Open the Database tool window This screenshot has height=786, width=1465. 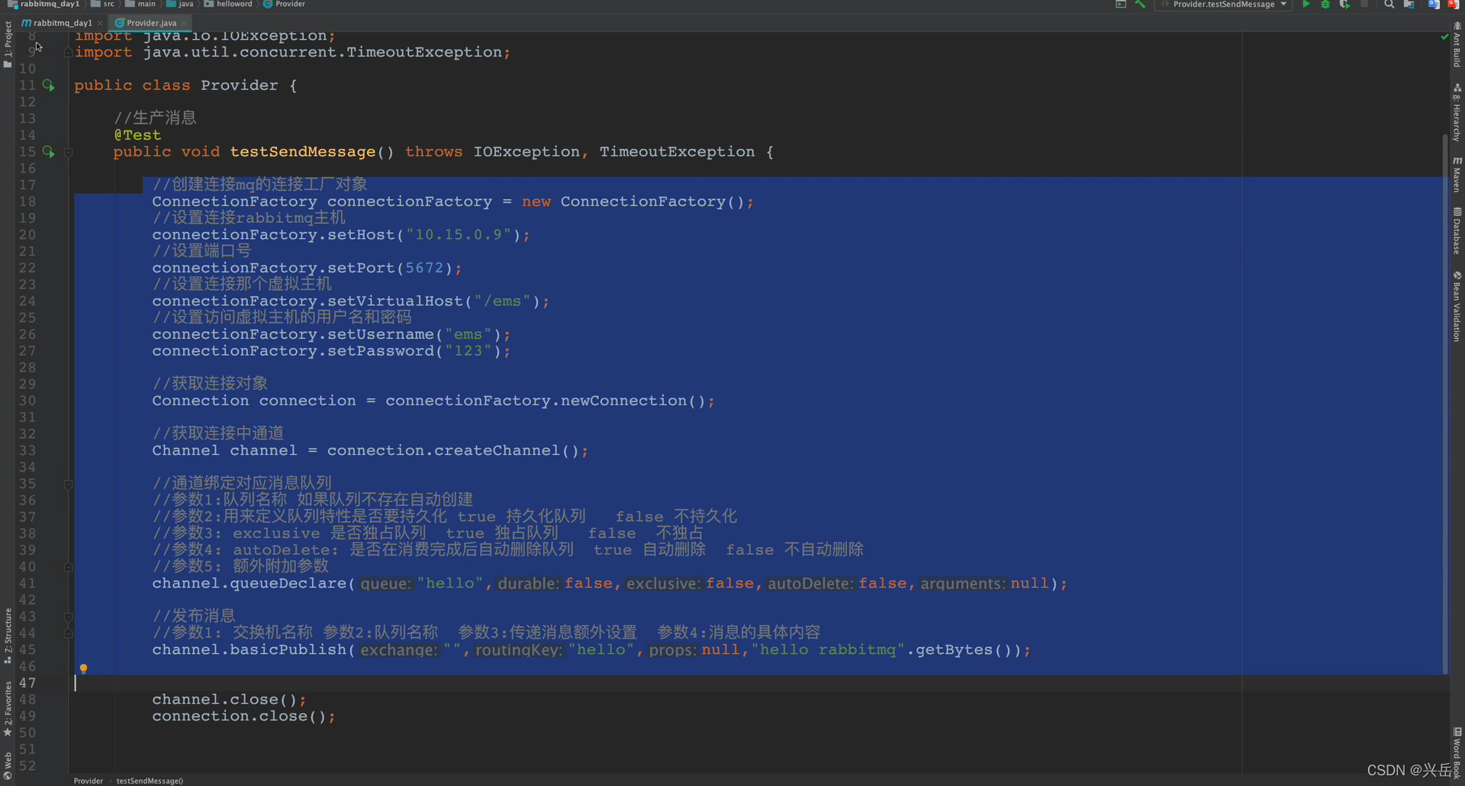(1457, 230)
